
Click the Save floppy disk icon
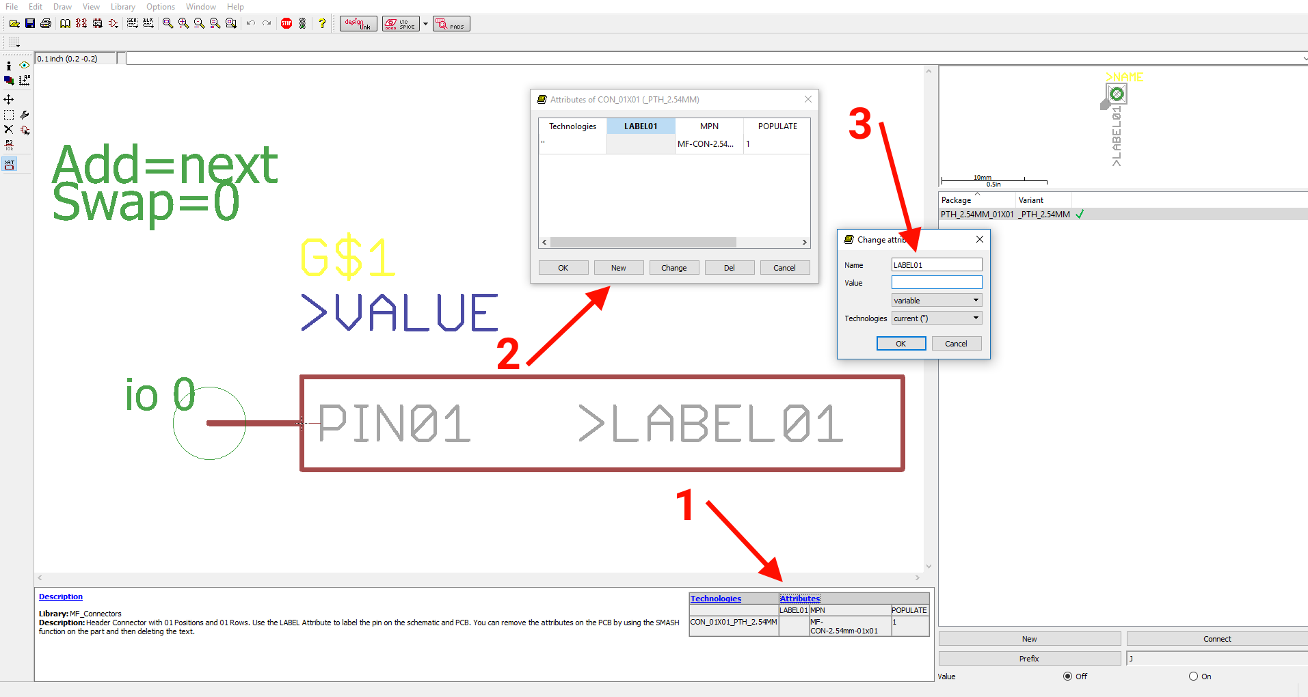tap(30, 23)
